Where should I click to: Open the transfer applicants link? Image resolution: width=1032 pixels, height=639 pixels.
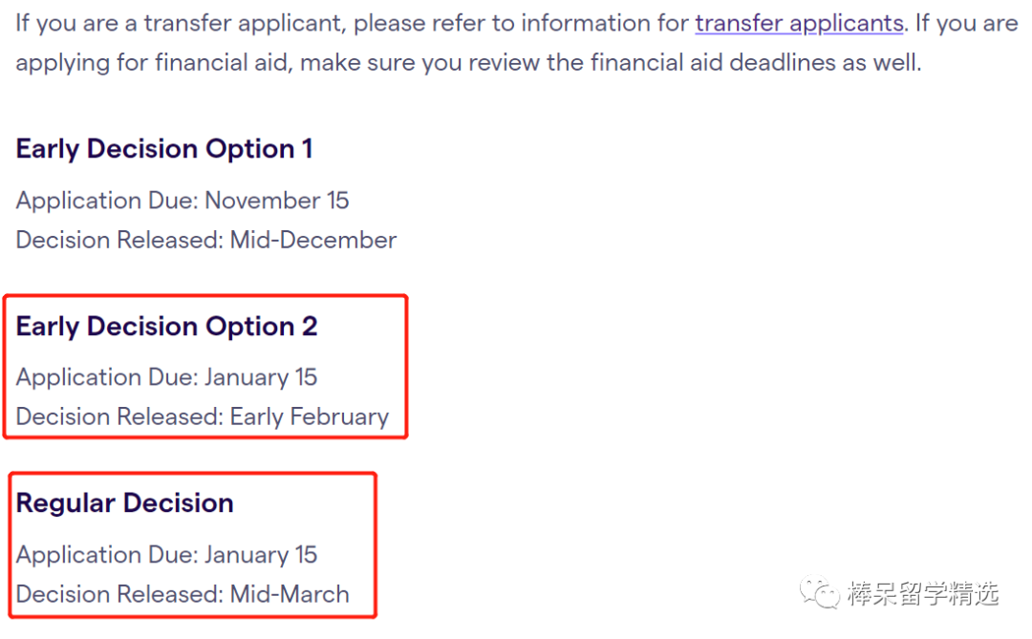pos(799,23)
